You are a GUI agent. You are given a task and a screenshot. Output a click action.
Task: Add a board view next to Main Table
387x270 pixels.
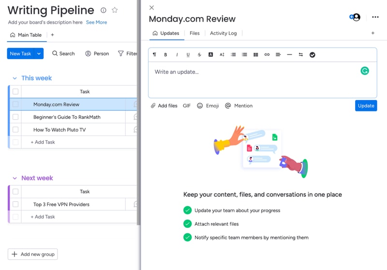pos(52,35)
